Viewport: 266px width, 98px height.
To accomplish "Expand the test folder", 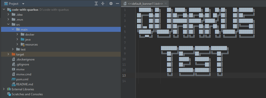I will tap(13, 49).
